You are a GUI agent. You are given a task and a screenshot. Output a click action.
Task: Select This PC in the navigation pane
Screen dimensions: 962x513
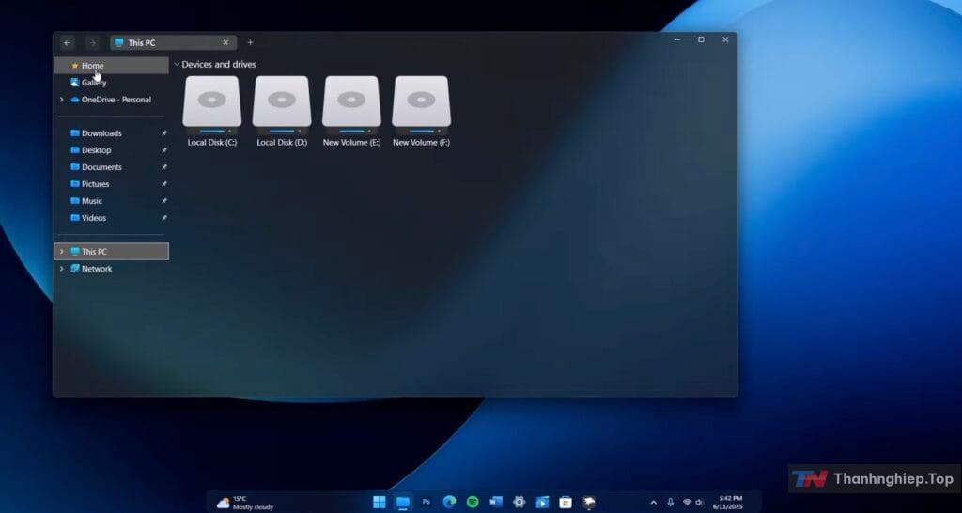click(x=111, y=252)
